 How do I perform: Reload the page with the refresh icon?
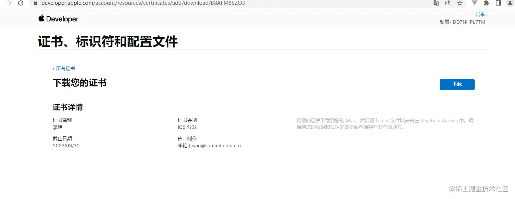21,3
